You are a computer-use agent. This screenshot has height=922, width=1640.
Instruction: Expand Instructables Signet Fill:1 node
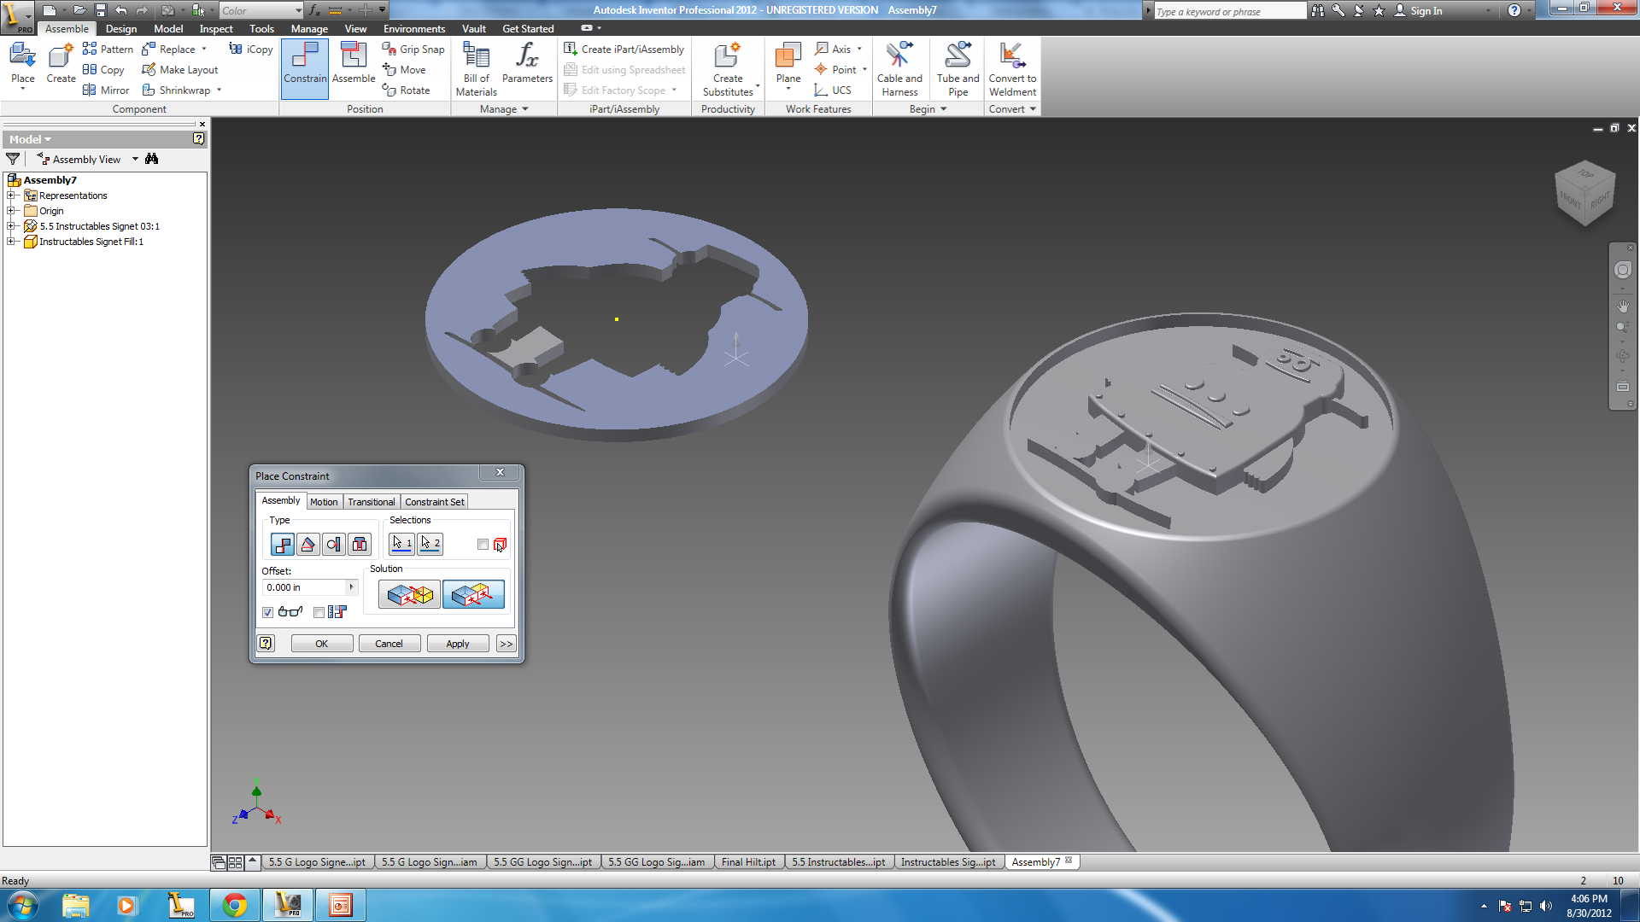click(12, 242)
